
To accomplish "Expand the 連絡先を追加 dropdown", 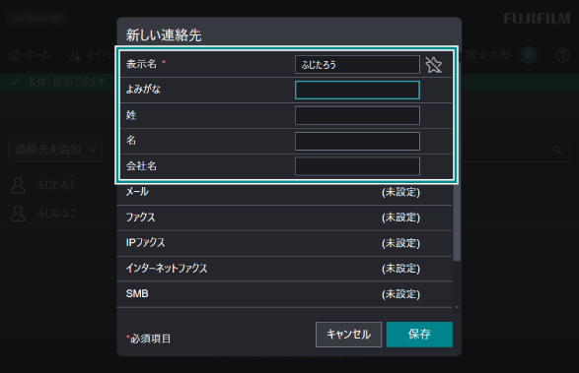I will tap(56, 150).
